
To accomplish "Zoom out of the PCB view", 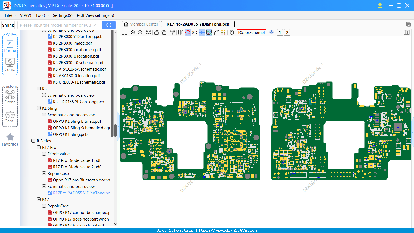I will tap(140, 33).
